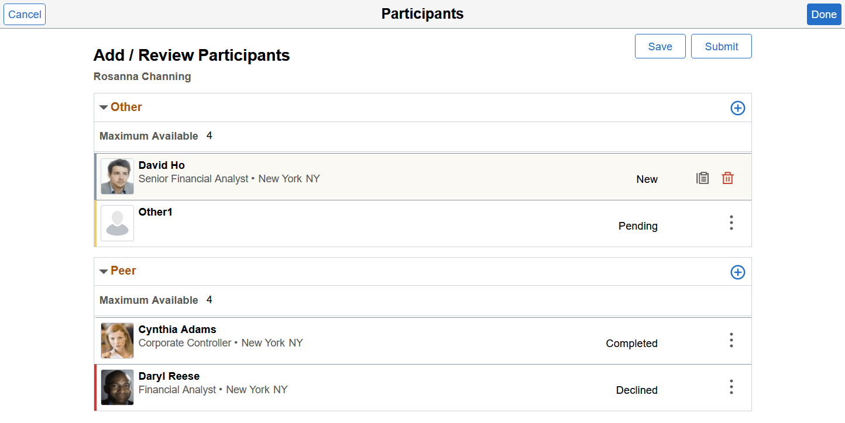Click the Declined status for Daryl Reese
Image resolution: width=845 pixels, height=423 pixels.
[636, 390]
